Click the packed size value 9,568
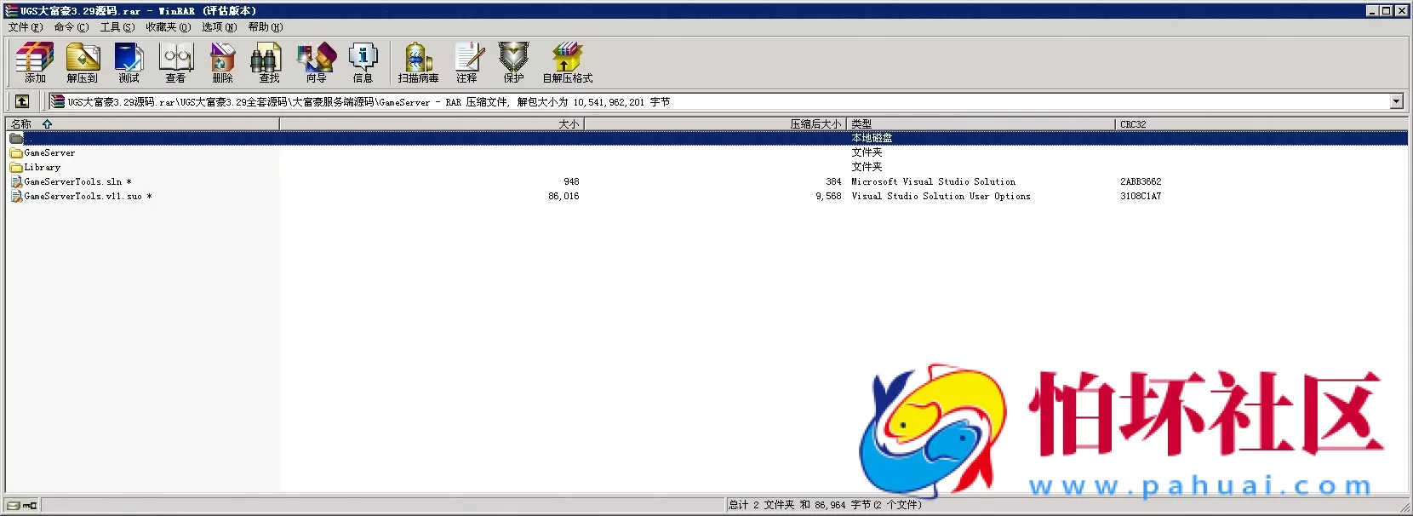The height and width of the screenshot is (516, 1413). click(x=828, y=197)
